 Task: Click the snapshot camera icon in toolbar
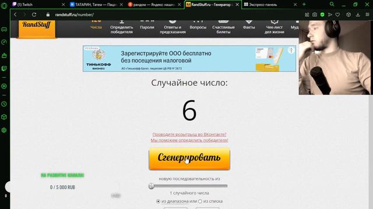[315, 15]
